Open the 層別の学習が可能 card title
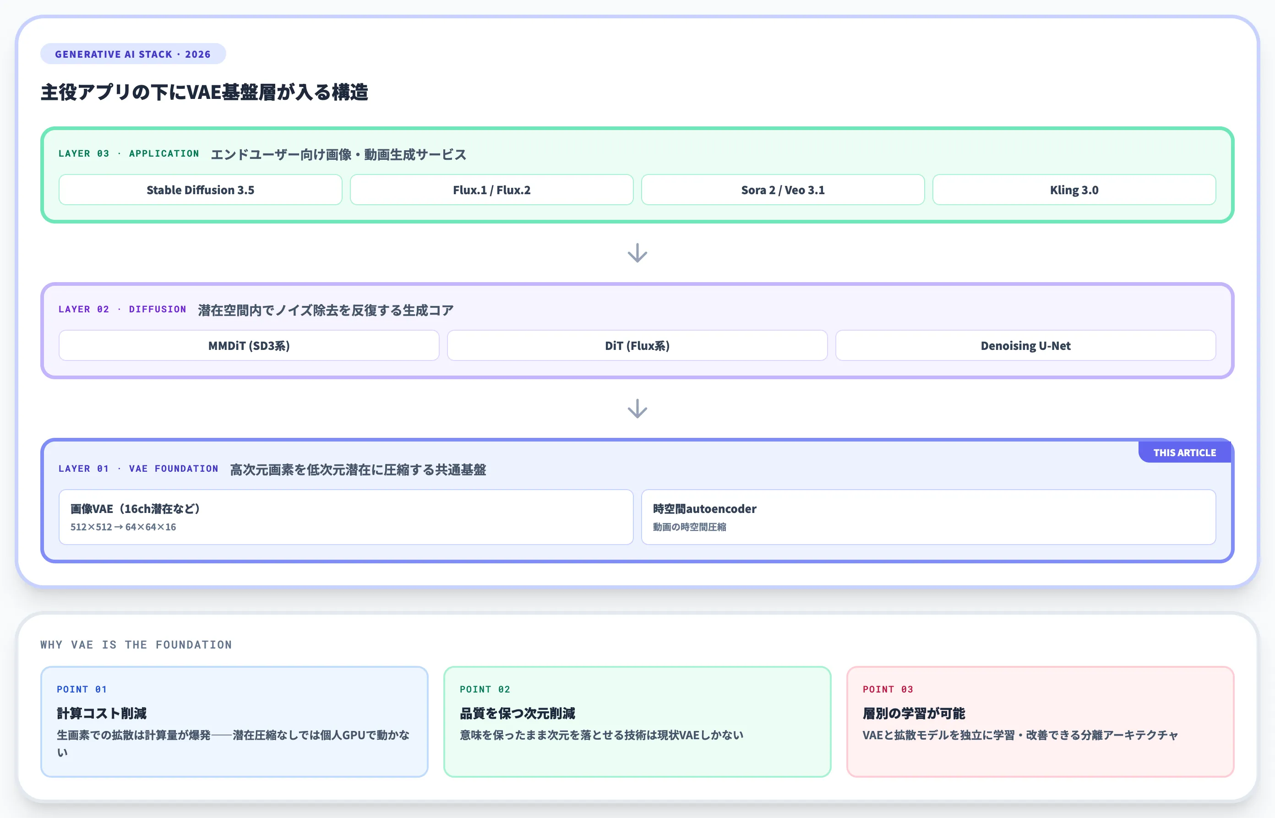This screenshot has height=818, width=1275. (x=914, y=714)
